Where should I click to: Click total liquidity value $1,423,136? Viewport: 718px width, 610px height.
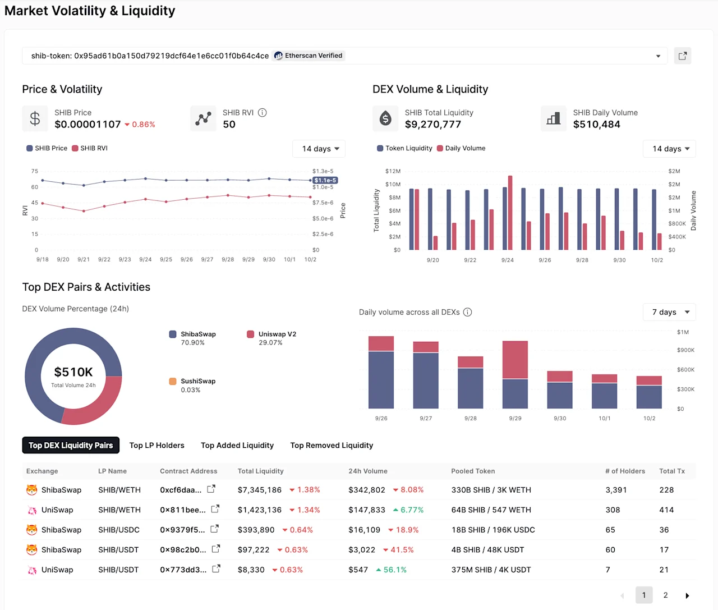coord(260,510)
